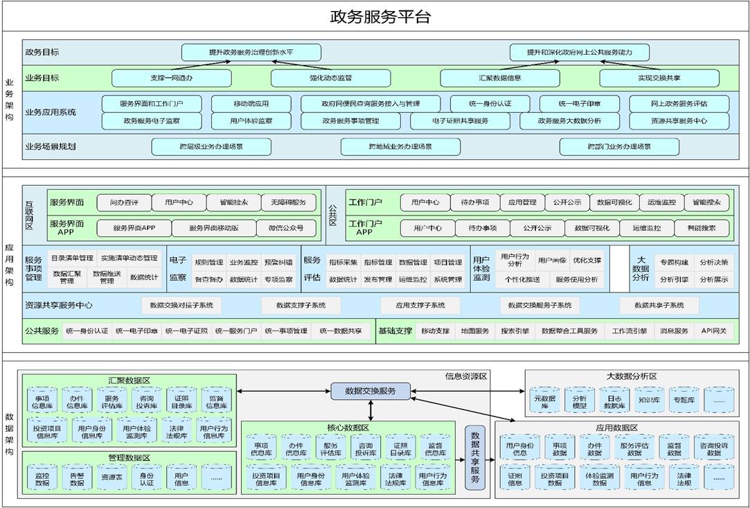Click the 咨询投诉数据 database cylinder
The height and width of the screenshot is (508, 750).
pyautogui.click(x=714, y=448)
